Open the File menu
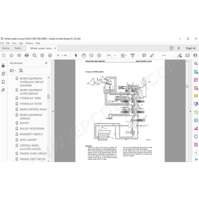Viewport: 199px width, 199px height. [2, 43]
